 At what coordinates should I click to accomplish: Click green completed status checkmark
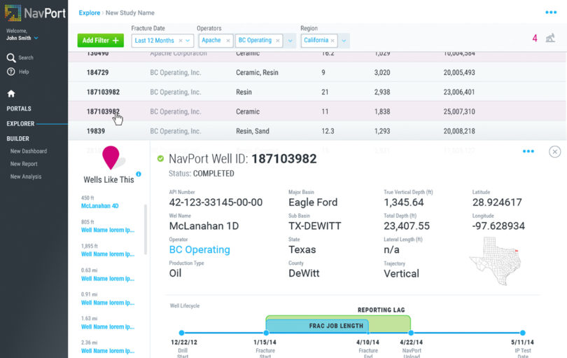pos(160,158)
